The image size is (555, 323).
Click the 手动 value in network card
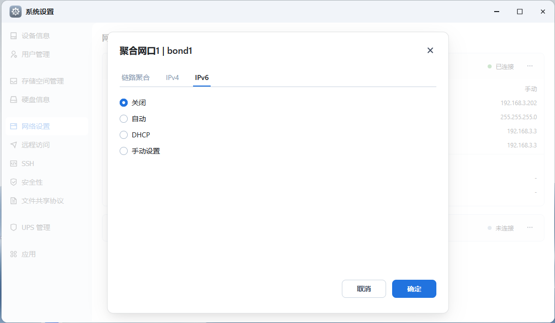(x=530, y=89)
